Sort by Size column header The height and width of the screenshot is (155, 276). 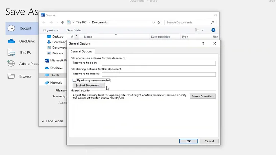[215, 36]
